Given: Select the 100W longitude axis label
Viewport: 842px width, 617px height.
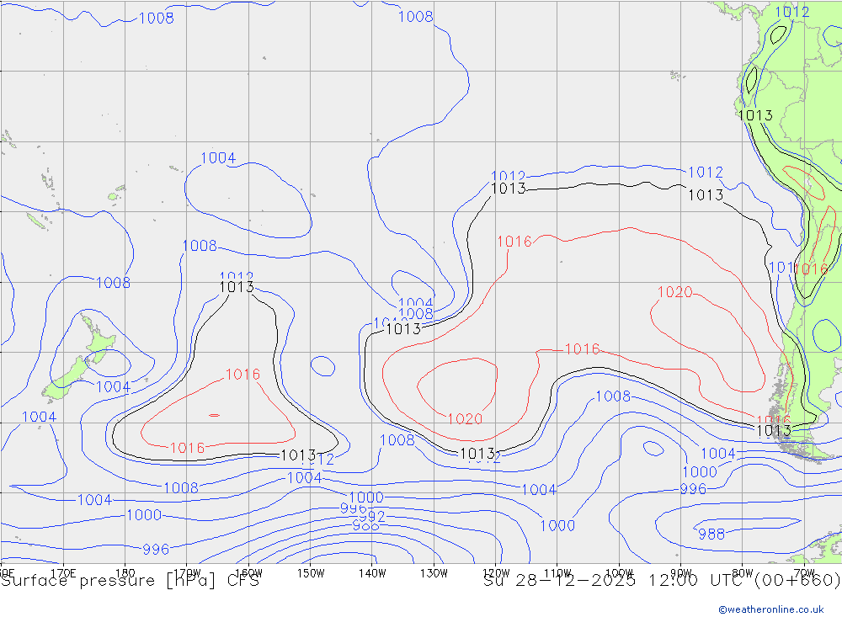Looking at the screenshot, I should [x=619, y=573].
